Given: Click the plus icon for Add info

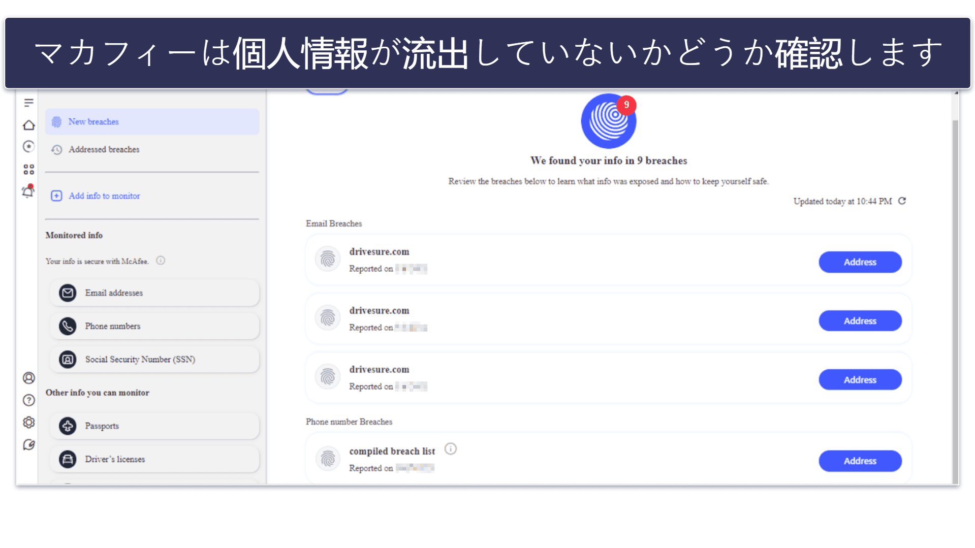Looking at the screenshot, I should tap(56, 196).
